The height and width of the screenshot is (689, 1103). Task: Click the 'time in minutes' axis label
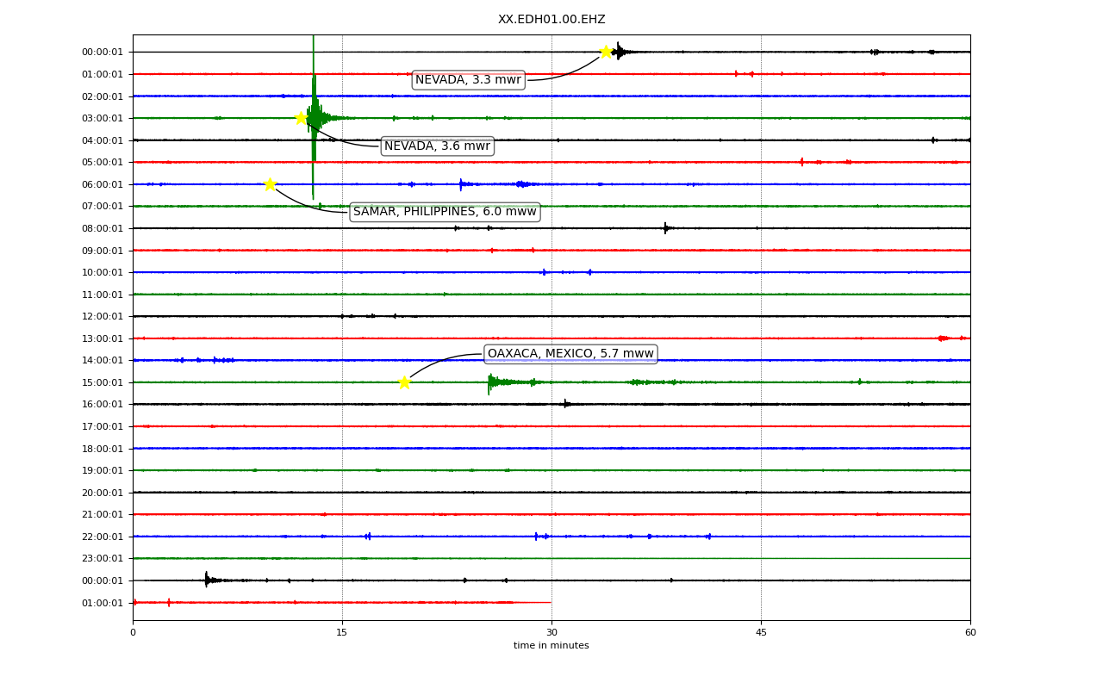[x=551, y=646]
